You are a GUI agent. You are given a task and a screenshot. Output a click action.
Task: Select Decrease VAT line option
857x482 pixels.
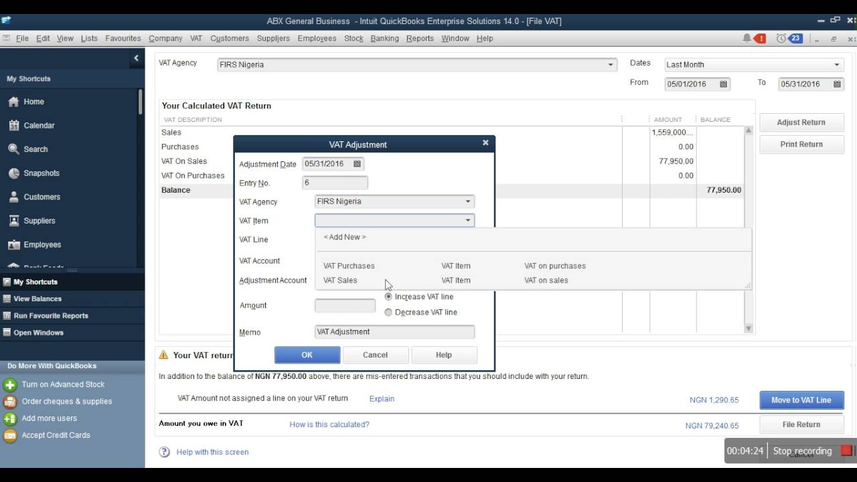pos(388,312)
